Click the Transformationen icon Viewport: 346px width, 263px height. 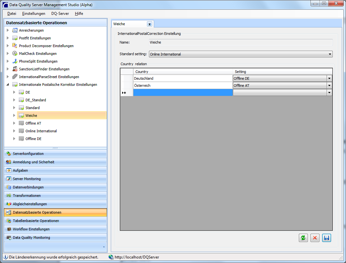click(x=9, y=196)
